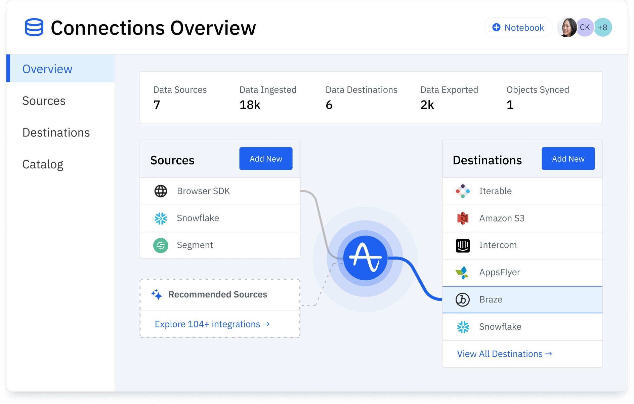Viewport: 634px width, 404px height.
Task: Switch to the Destinations sidebar section
Action: pyautogui.click(x=56, y=132)
